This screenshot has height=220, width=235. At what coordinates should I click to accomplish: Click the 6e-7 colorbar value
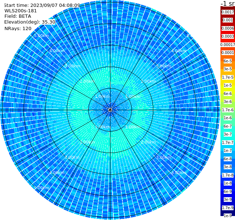click(228, 126)
